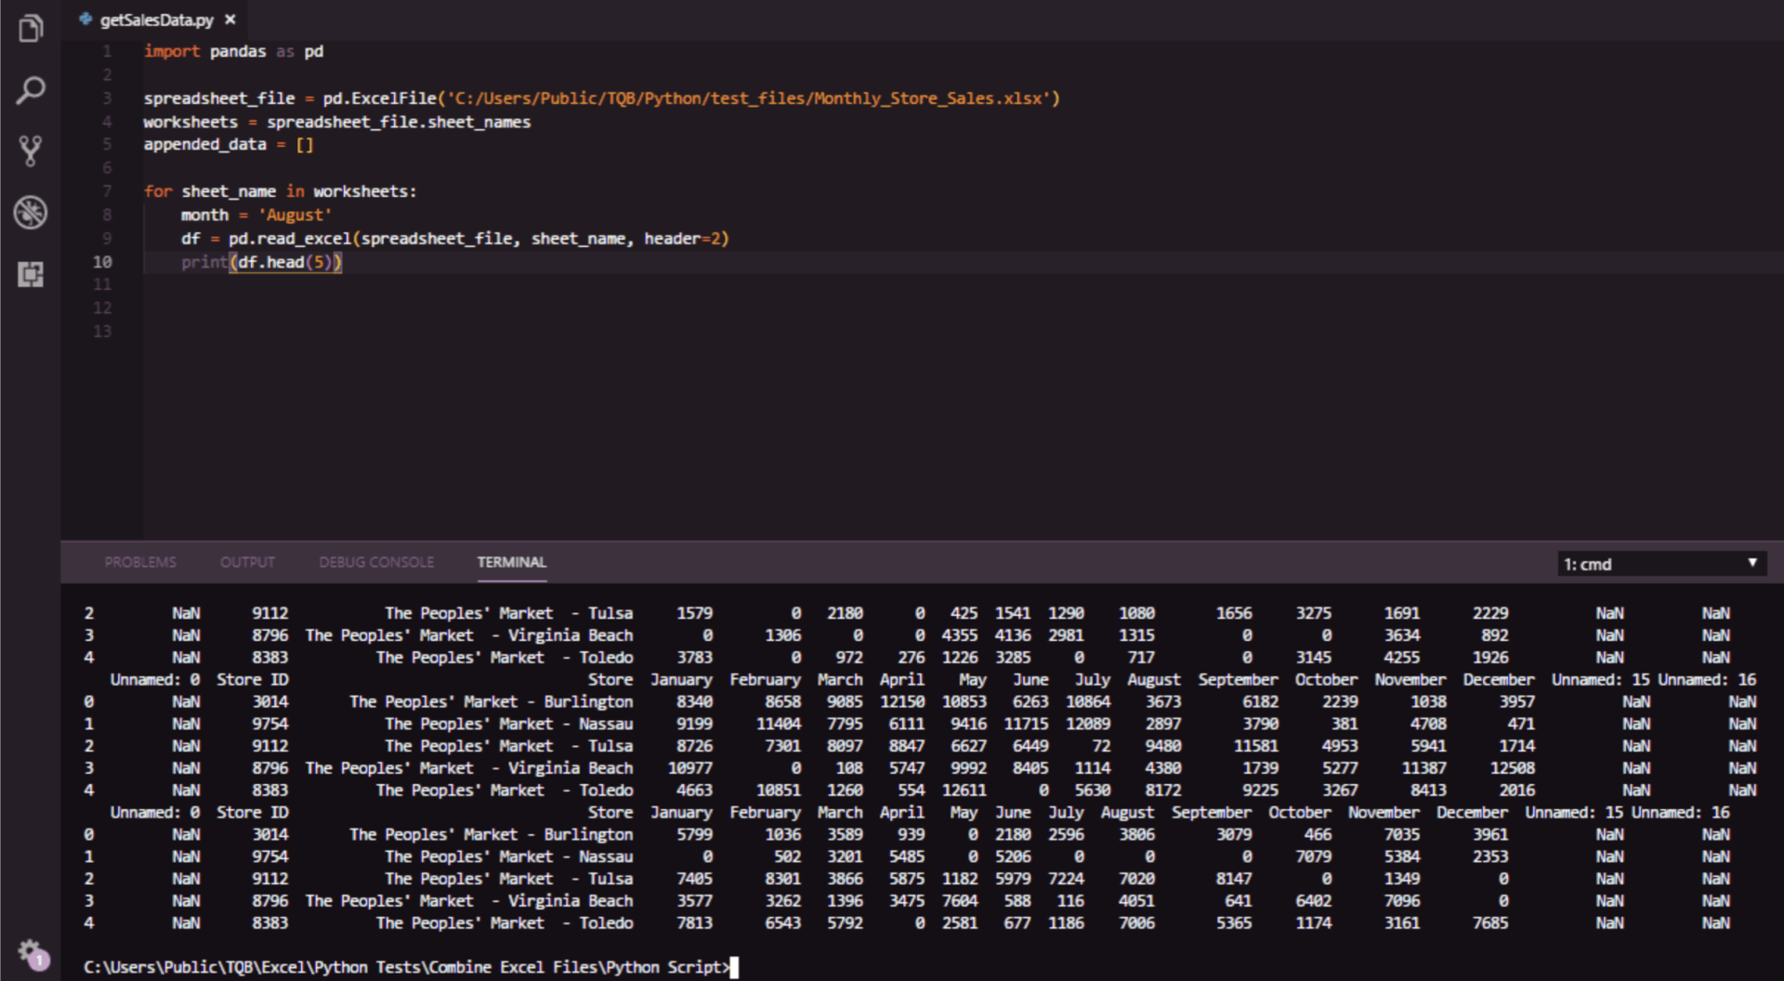Image resolution: width=1784 pixels, height=981 pixels.
Task: Click the 'import pandas as pd' line
Action: pos(233,51)
